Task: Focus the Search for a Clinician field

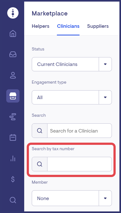Action: 80,131
